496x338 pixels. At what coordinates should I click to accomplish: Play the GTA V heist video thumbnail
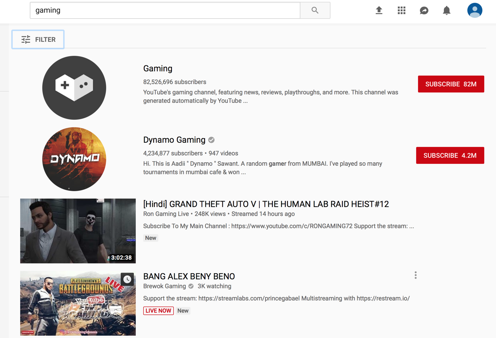click(x=78, y=231)
